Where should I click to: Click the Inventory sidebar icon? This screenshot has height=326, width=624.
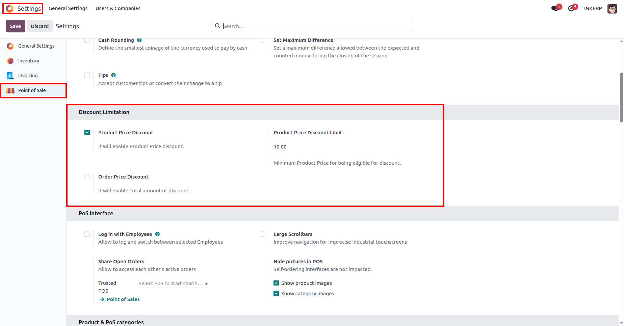[x=10, y=61]
